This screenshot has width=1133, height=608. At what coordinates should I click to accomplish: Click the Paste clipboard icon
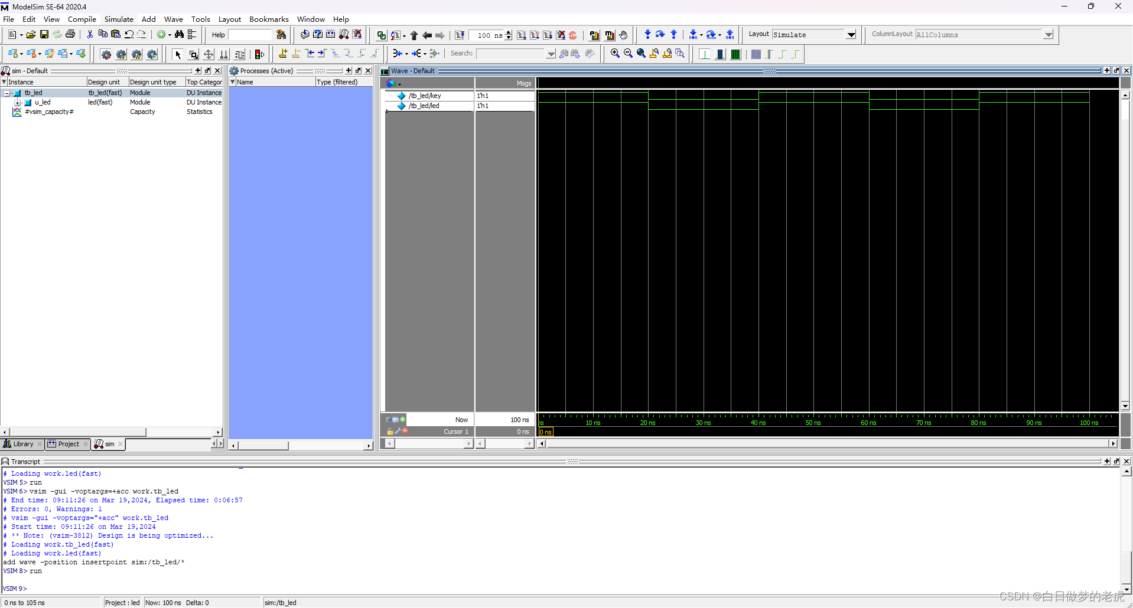point(116,35)
